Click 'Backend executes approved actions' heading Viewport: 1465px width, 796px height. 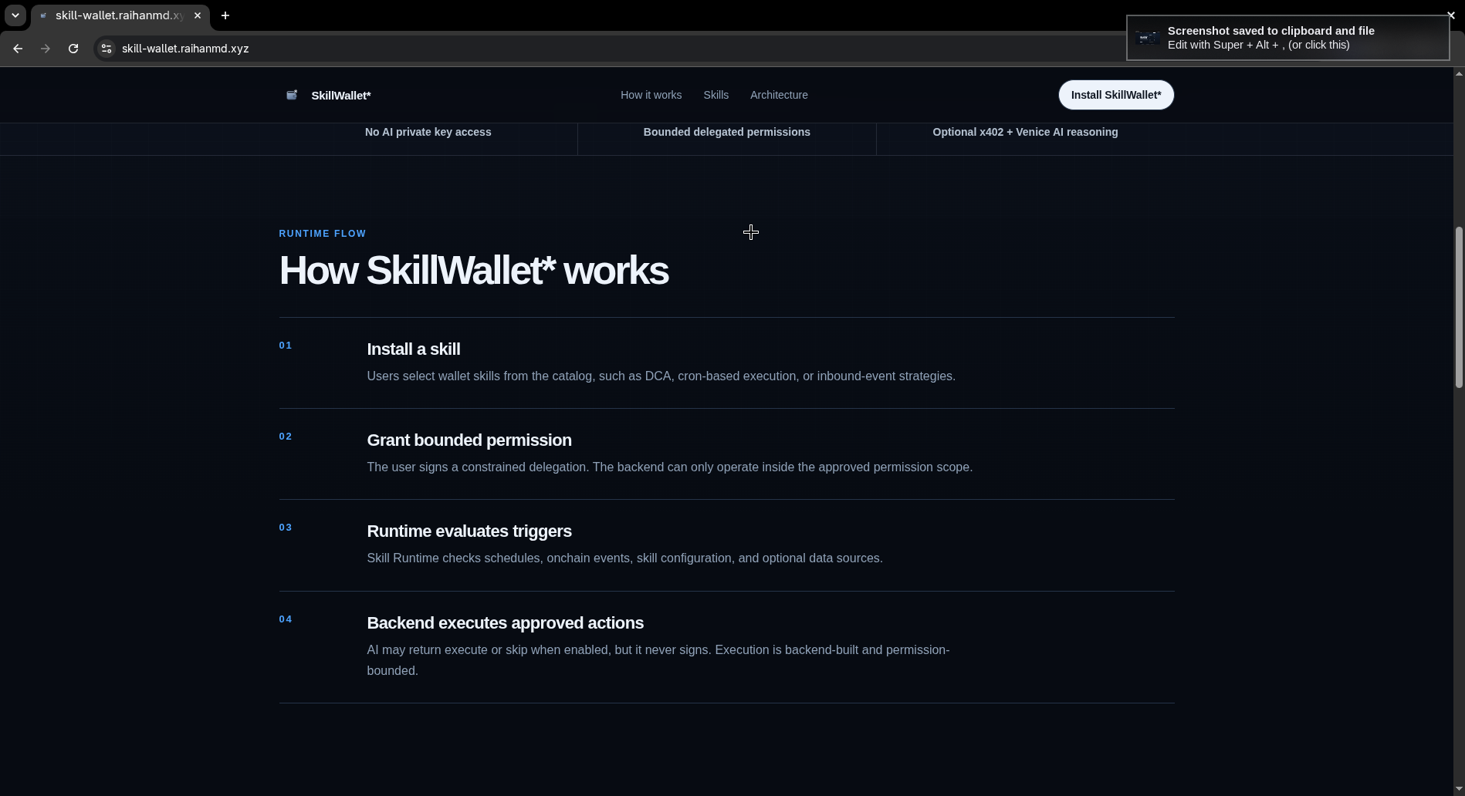click(505, 623)
